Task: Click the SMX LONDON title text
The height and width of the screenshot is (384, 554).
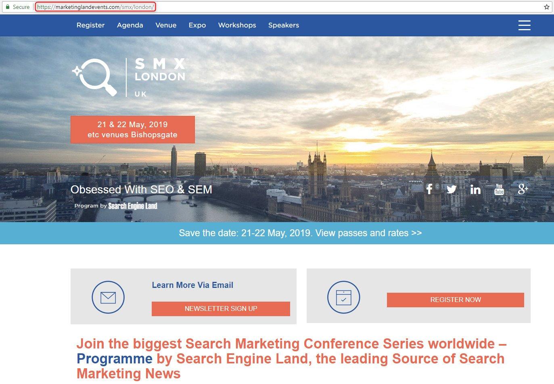Action: point(161,70)
